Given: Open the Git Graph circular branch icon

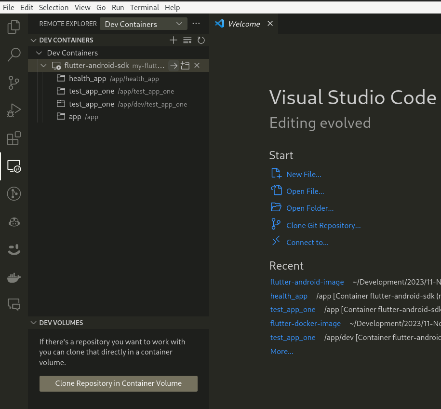Looking at the screenshot, I should [x=14, y=194].
